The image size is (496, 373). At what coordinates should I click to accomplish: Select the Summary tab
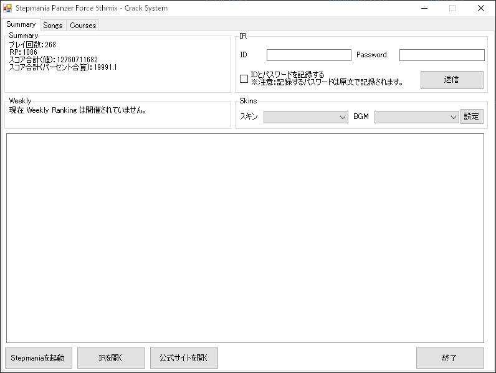(21, 24)
